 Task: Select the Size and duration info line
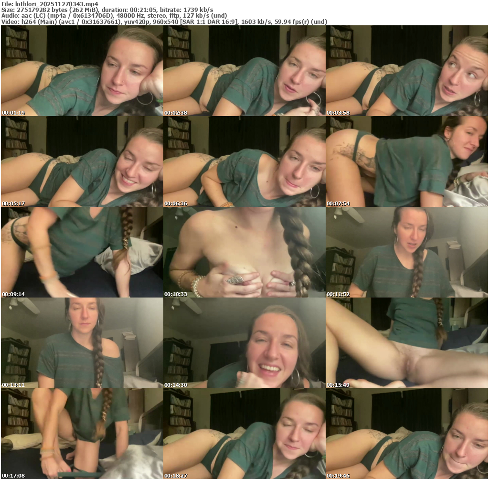107,10
